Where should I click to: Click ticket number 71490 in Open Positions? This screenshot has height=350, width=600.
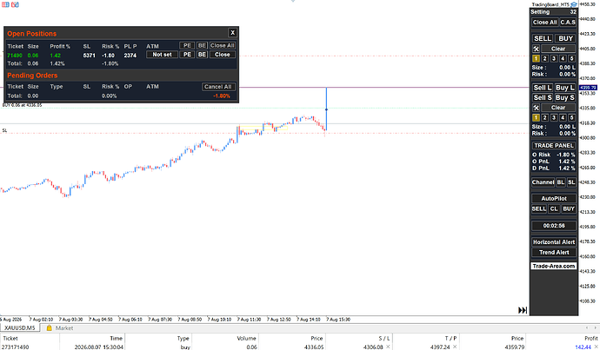[x=15, y=56]
